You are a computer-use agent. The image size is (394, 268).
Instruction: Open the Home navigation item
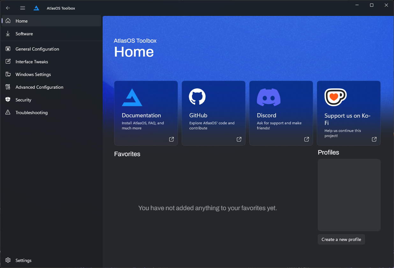point(51,21)
